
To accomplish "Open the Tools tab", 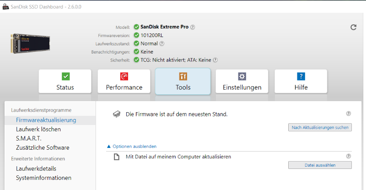I will (x=183, y=81).
